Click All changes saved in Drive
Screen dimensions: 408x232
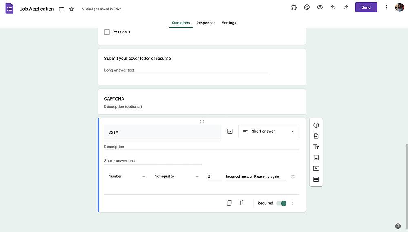[x=101, y=9]
